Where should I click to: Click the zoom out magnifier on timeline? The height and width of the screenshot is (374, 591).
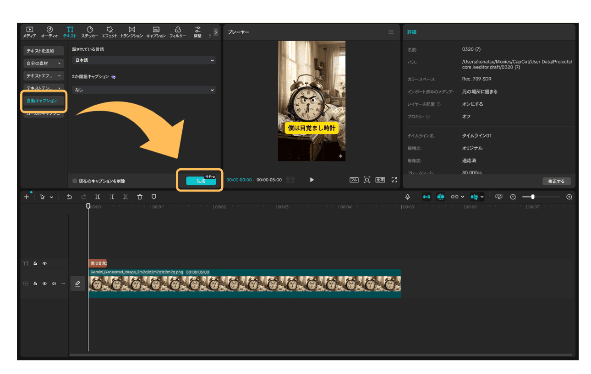click(x=513, y=197)
